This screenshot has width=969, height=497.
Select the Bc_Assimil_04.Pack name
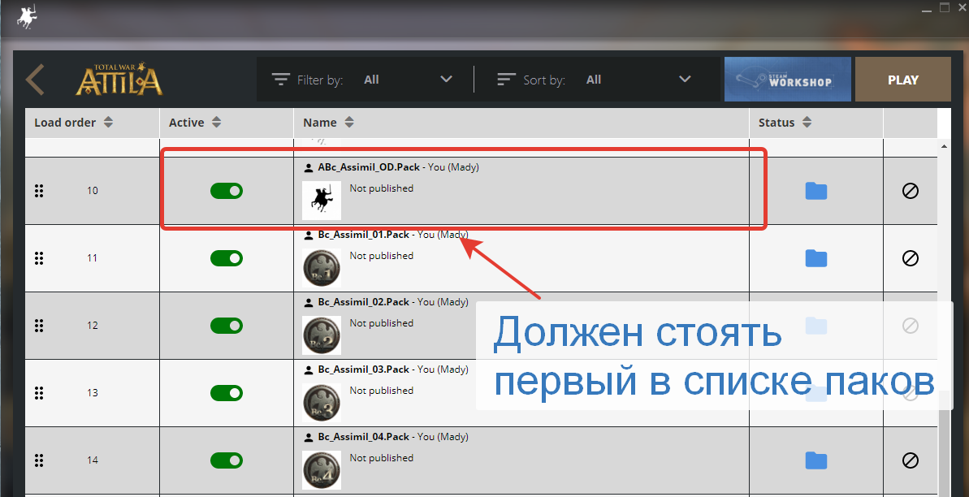click(363, 436)
